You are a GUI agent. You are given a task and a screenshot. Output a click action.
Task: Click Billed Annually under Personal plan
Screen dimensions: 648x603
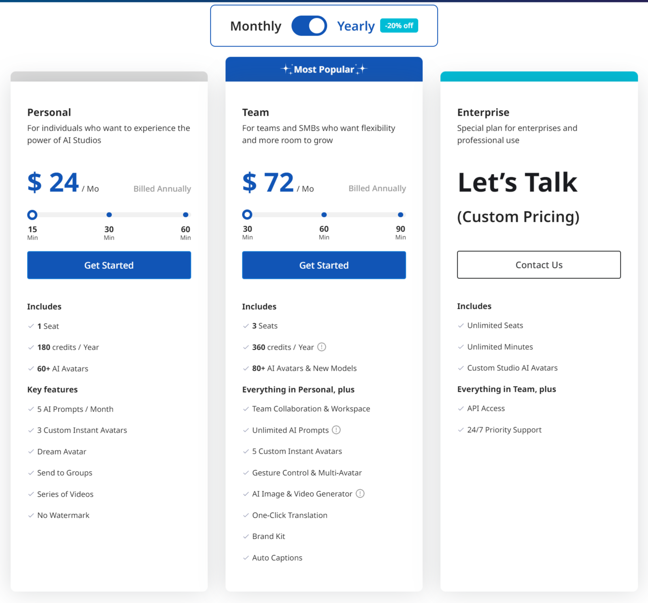click(162, 189)
